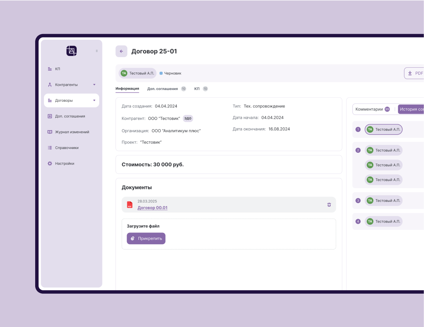Viewport: 424px width, 327px height.
Task: Click the Прикрепить button
Action: click(146, 239)
